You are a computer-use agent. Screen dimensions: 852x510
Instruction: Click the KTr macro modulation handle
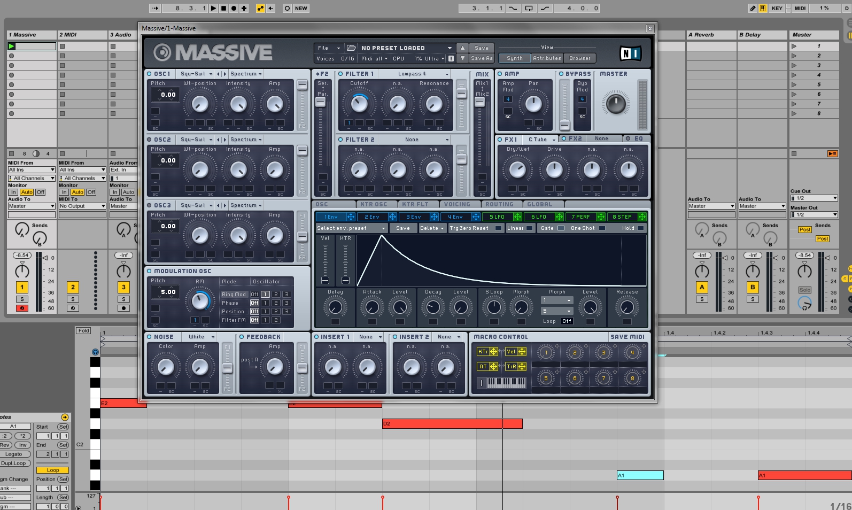[493, 351]
